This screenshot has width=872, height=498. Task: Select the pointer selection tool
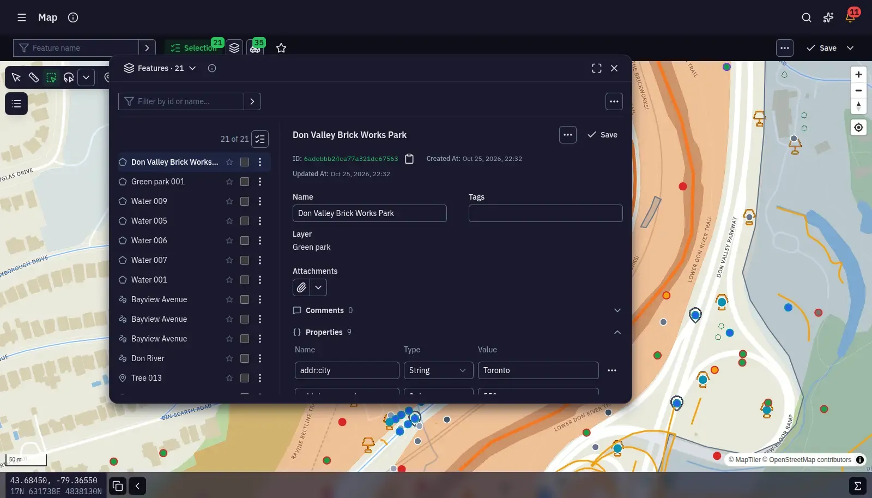[16, 77]
